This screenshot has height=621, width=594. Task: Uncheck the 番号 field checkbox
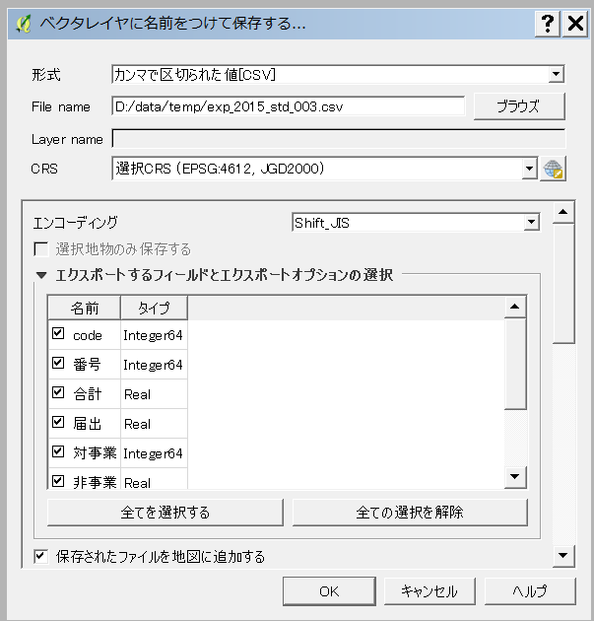[x=58, y=363]
